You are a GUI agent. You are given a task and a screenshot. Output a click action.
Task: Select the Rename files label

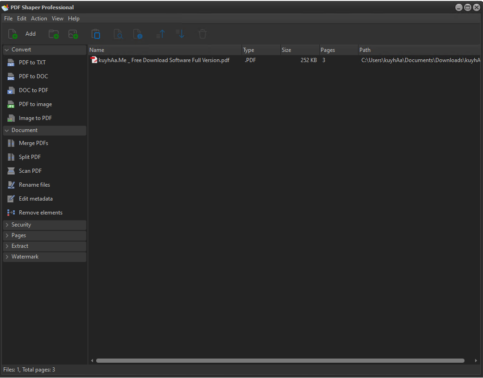click(x=35, y=185)
